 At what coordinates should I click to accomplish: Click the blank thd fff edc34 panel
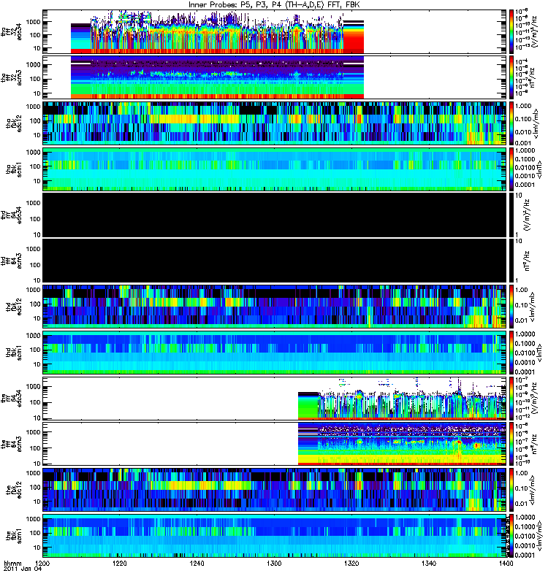(275, 215)
